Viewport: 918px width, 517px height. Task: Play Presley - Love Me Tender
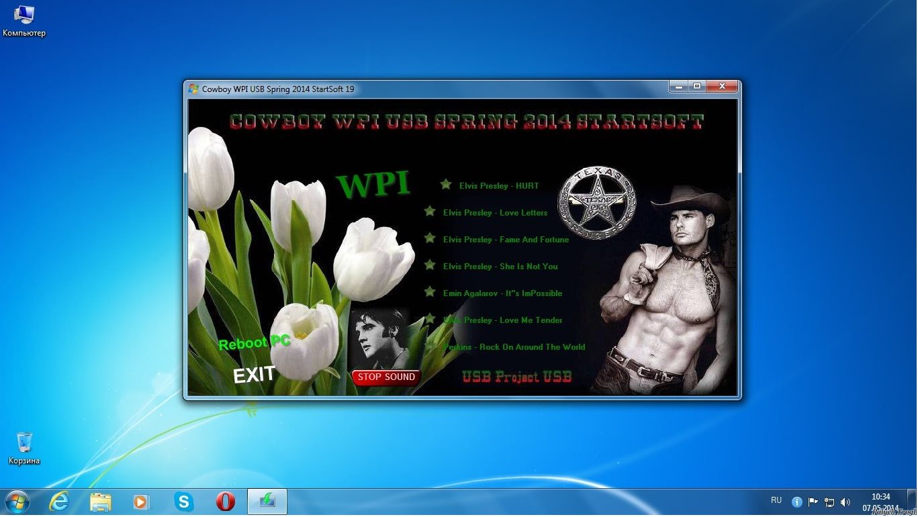tap(503, 320)
